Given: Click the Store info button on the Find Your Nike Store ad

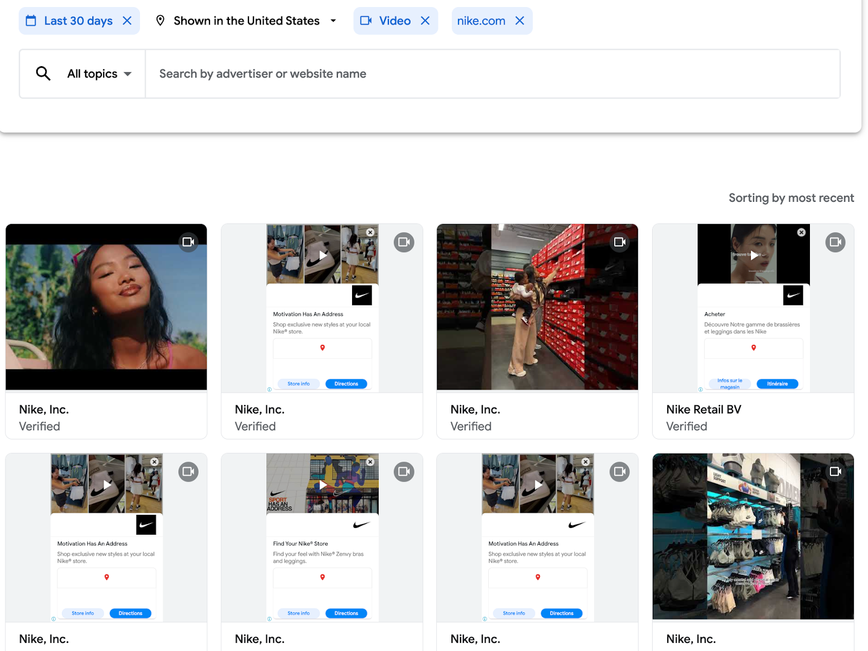Looking at the screenshot, I should (298, 613).
